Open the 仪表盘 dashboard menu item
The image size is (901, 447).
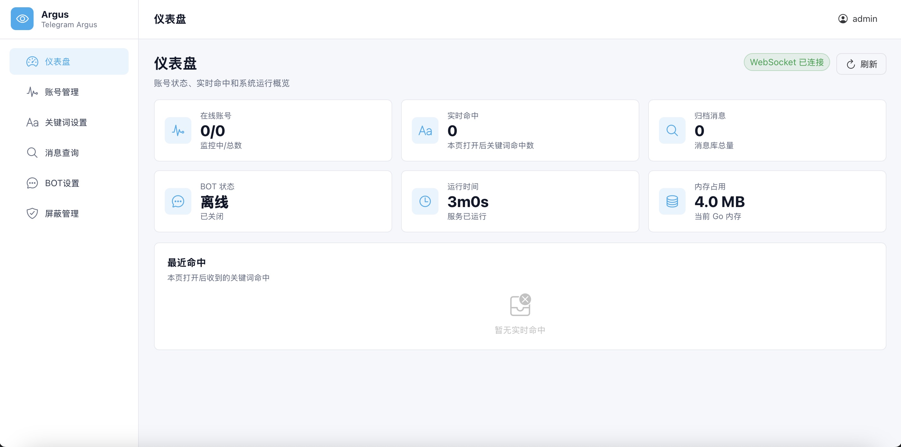69,61
